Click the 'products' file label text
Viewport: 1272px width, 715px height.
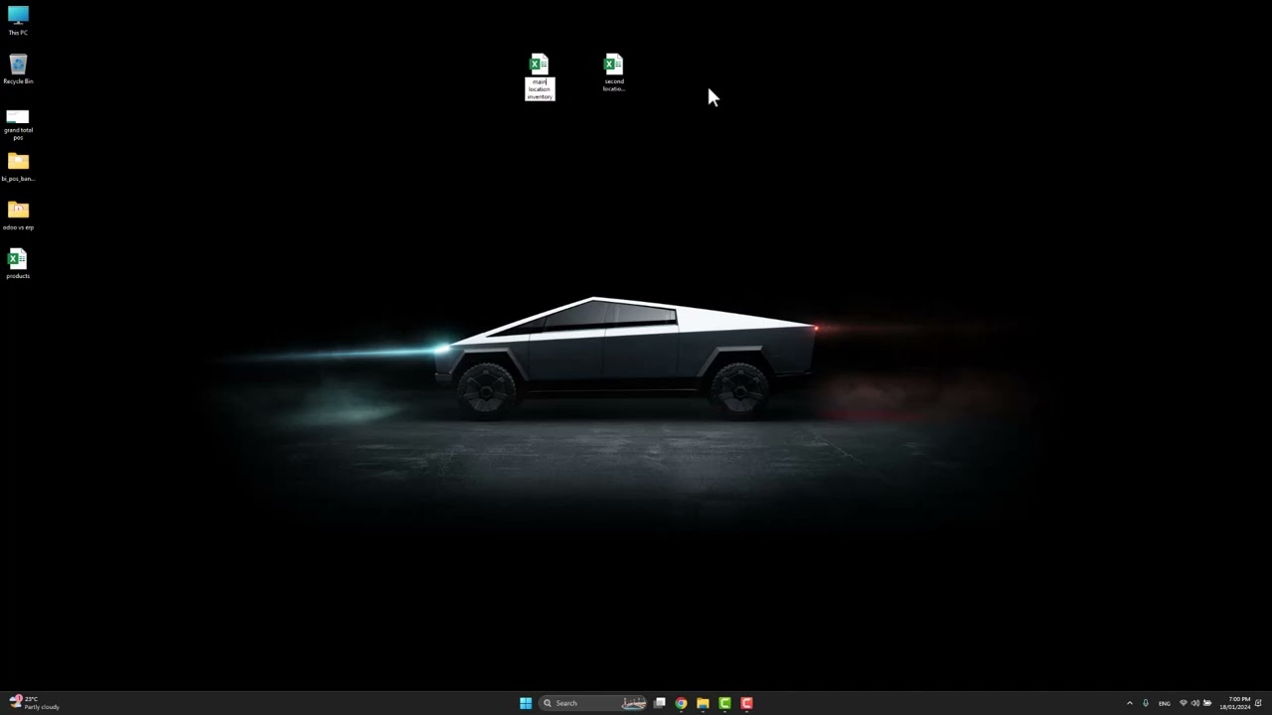point(18,276)
